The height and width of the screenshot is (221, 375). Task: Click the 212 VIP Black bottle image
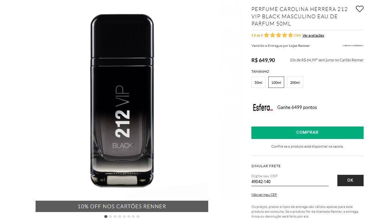[122, 101]
